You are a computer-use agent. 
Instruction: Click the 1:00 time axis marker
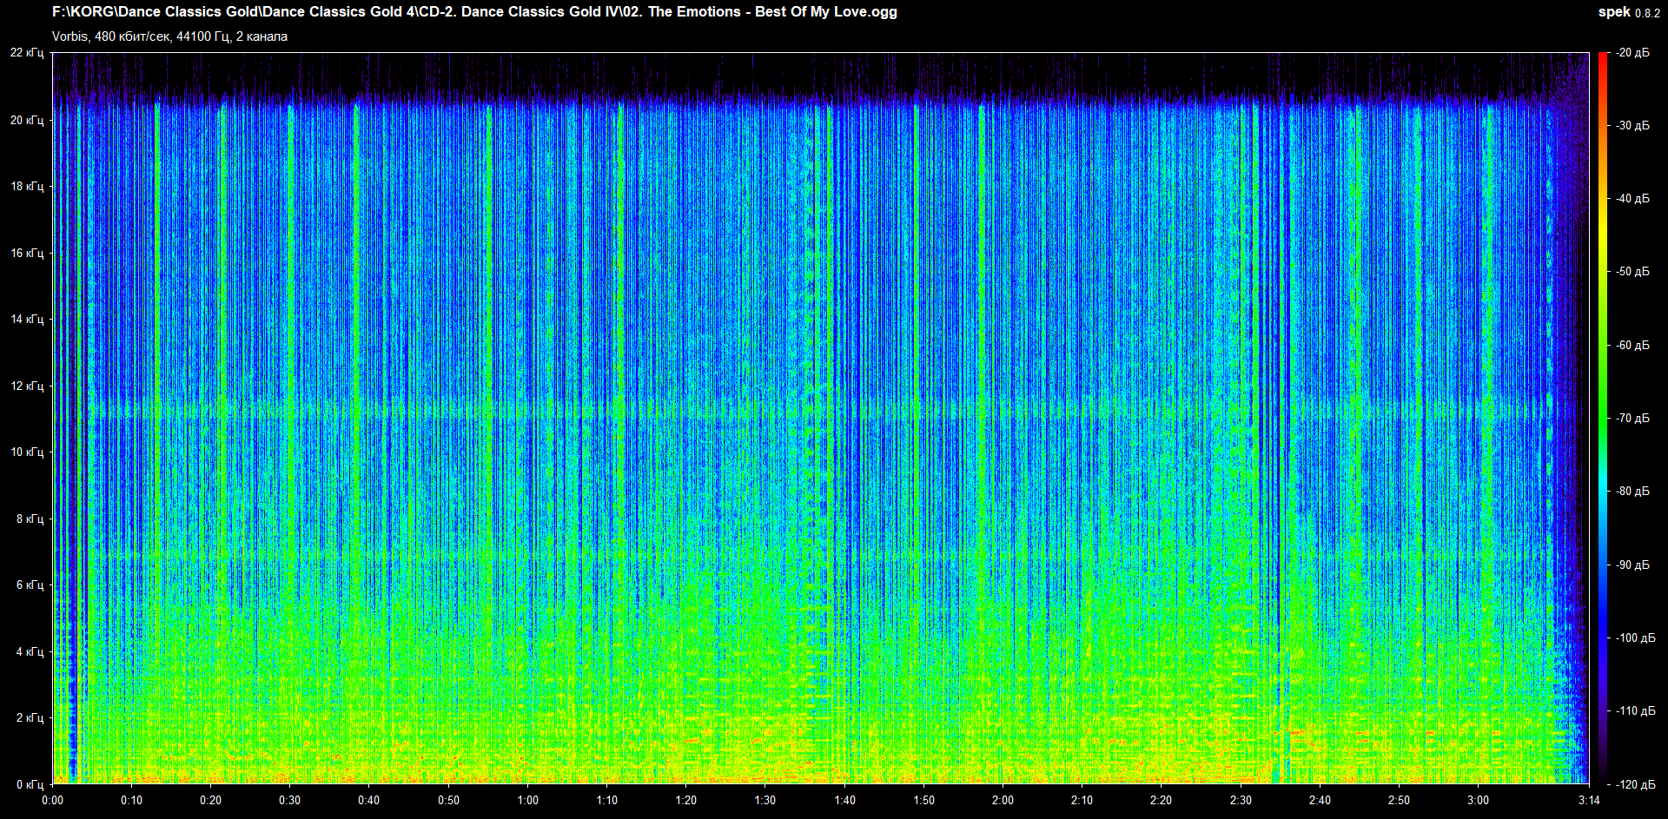click(x=527, y=800)
